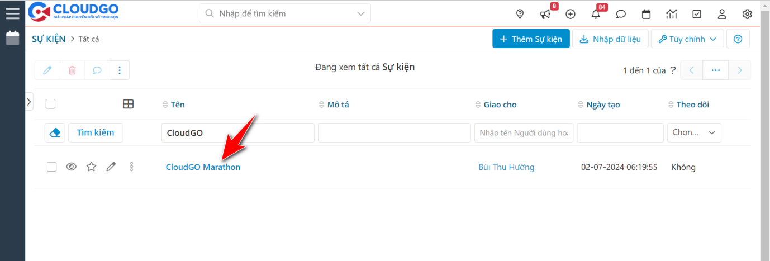Open the CloudGO Marathon event link
Screen dimensions: 770x261
tap(203, 167)
